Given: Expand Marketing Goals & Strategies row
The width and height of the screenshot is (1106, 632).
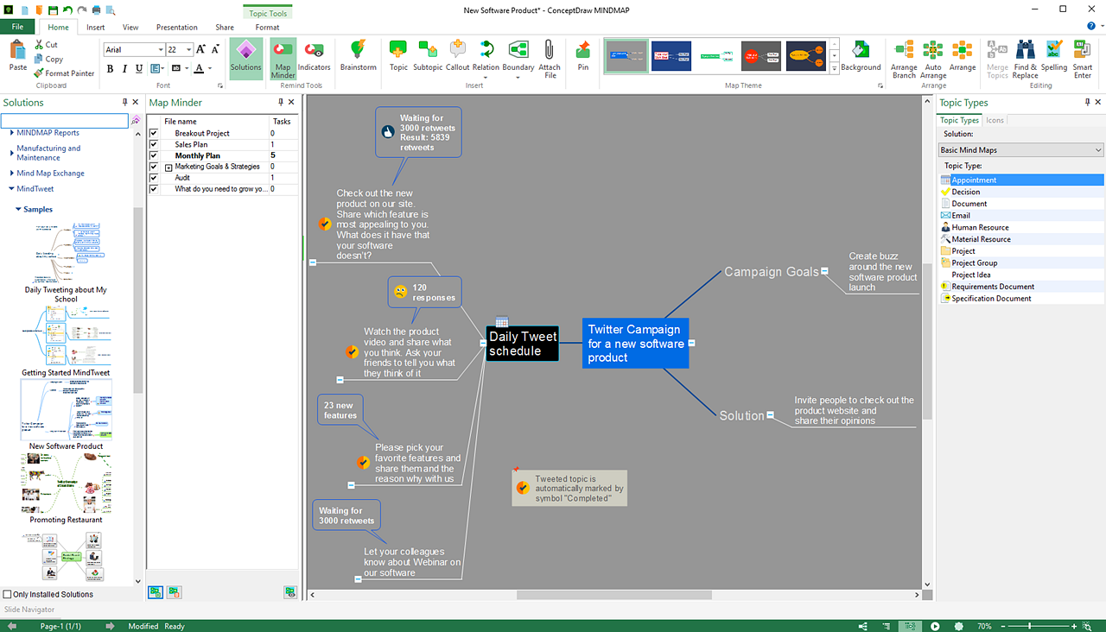Looking at the screenshot, I should 168,167.
